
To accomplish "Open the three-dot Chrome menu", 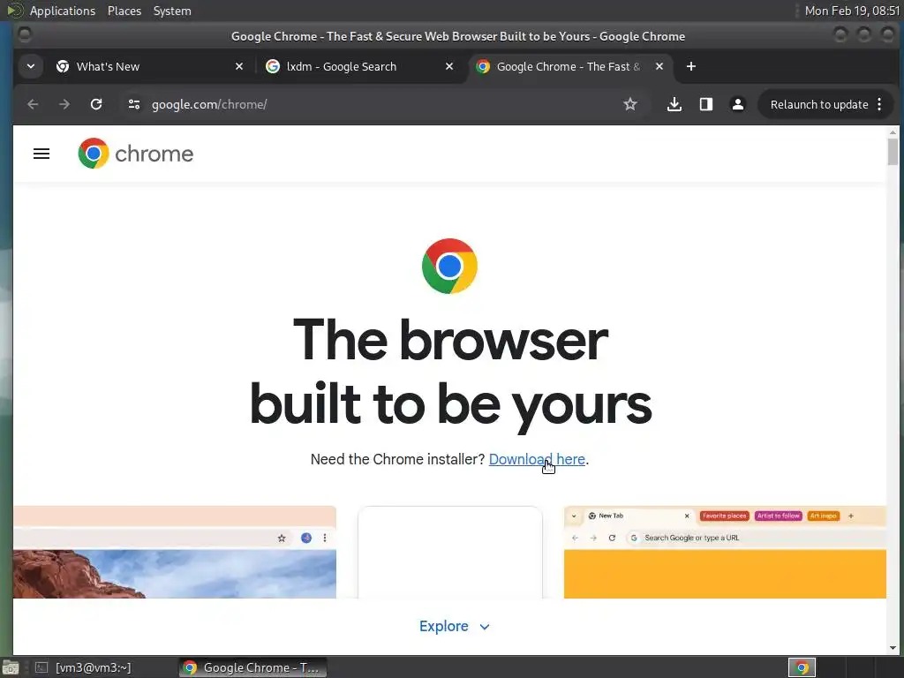I will coord(879,104).
